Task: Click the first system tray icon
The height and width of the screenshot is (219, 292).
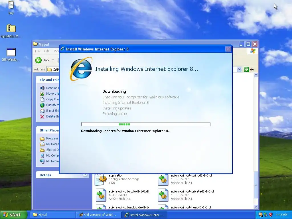Action: [261, 215]
